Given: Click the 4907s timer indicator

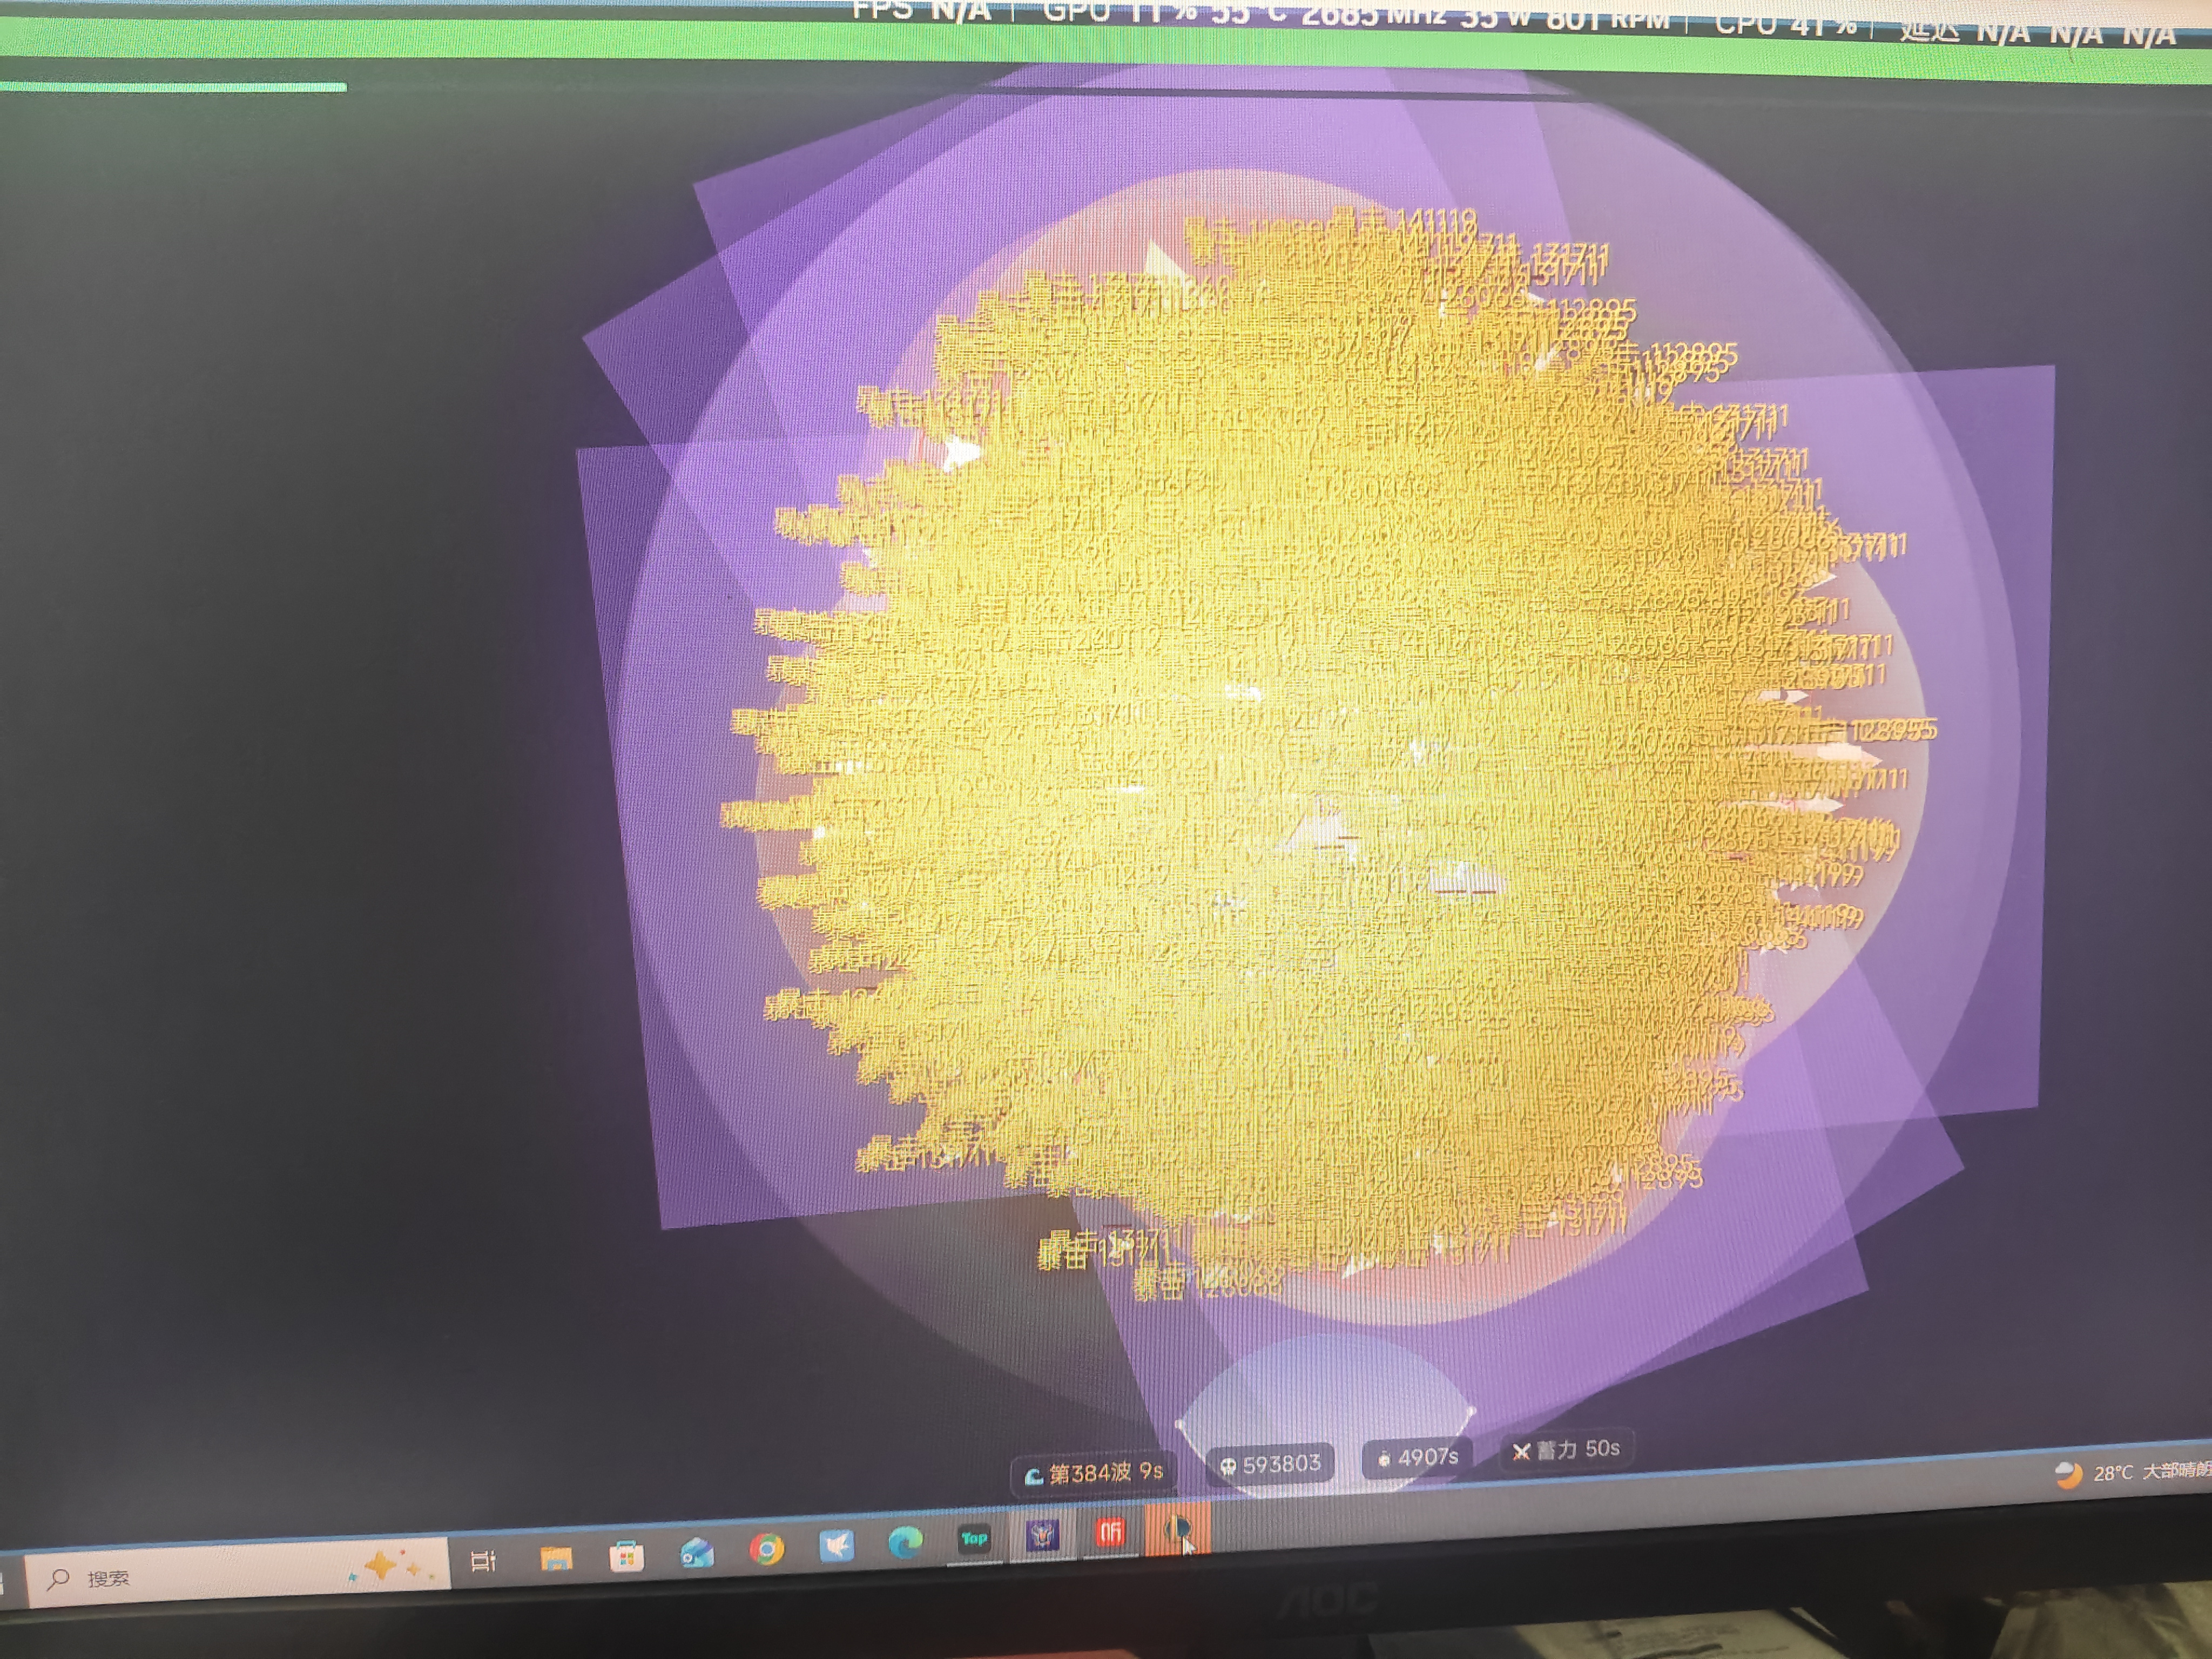Looking at the screenshot, I should tap(1418, 1458).
